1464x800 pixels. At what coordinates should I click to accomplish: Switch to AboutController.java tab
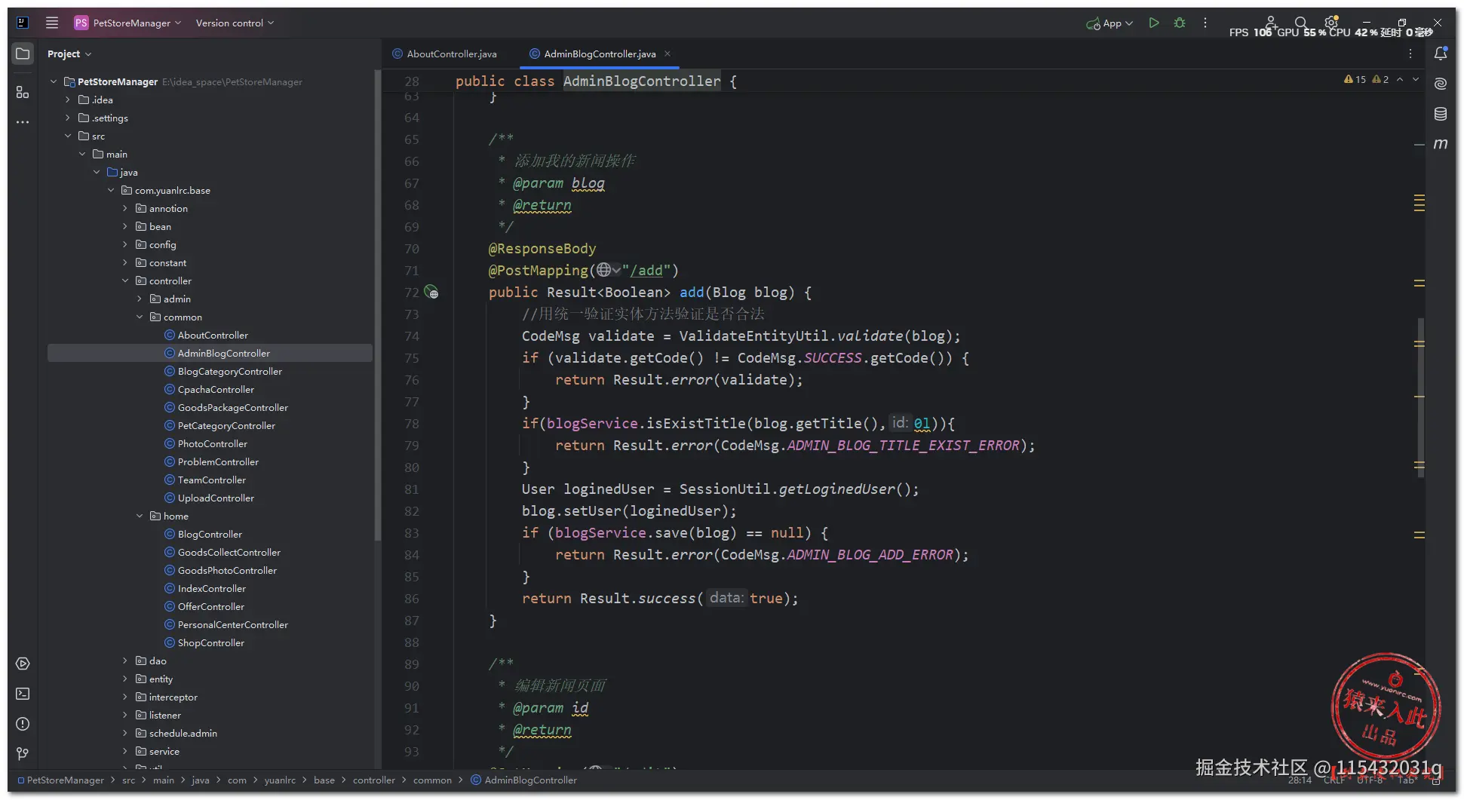pyautogui.click(x=445, y=54)
